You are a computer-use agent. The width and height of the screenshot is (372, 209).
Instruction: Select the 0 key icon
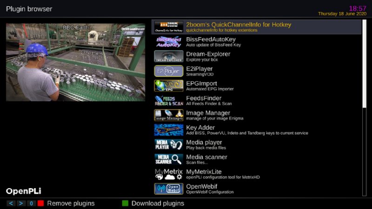tap(31, 203)
